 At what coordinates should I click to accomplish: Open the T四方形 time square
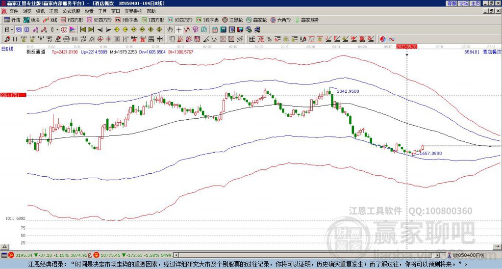click(153, 20)
